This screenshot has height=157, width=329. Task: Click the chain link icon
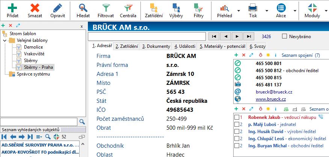pyautogui.click(x=81, y=137)
